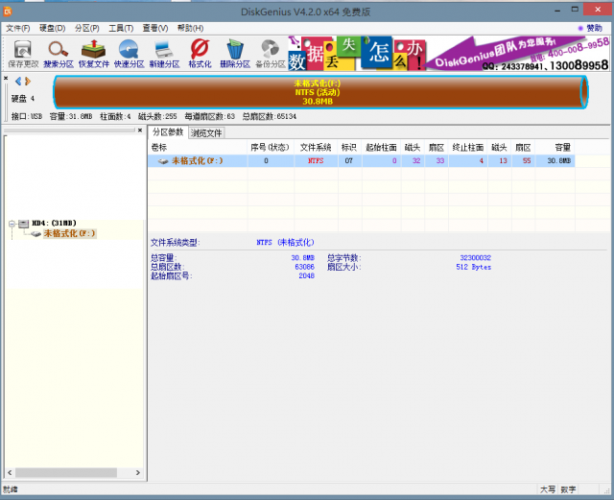Maximize the DiskGenius window
Viewport: 614px width, 500px height.
pyautogui.click(x=575, y=10)
